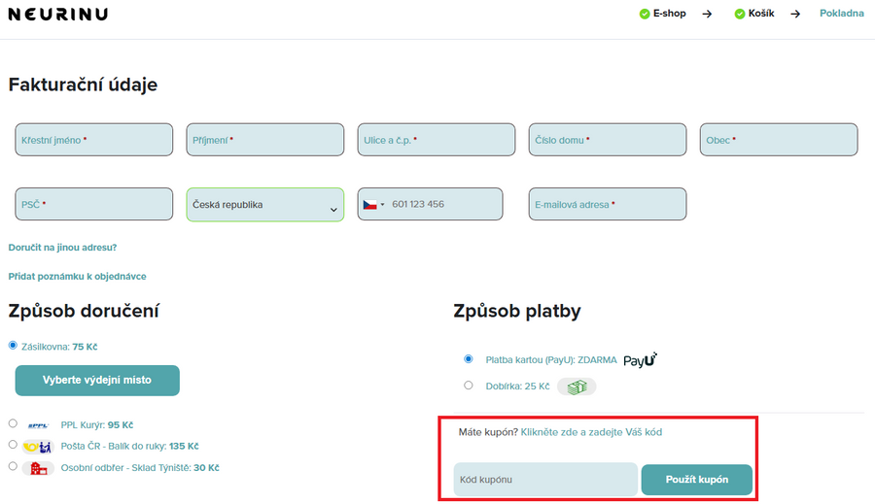Click the Pošta ČR logo icon
Image resolution: width=875 pixels, height=504 pixels.
(39, 447)
